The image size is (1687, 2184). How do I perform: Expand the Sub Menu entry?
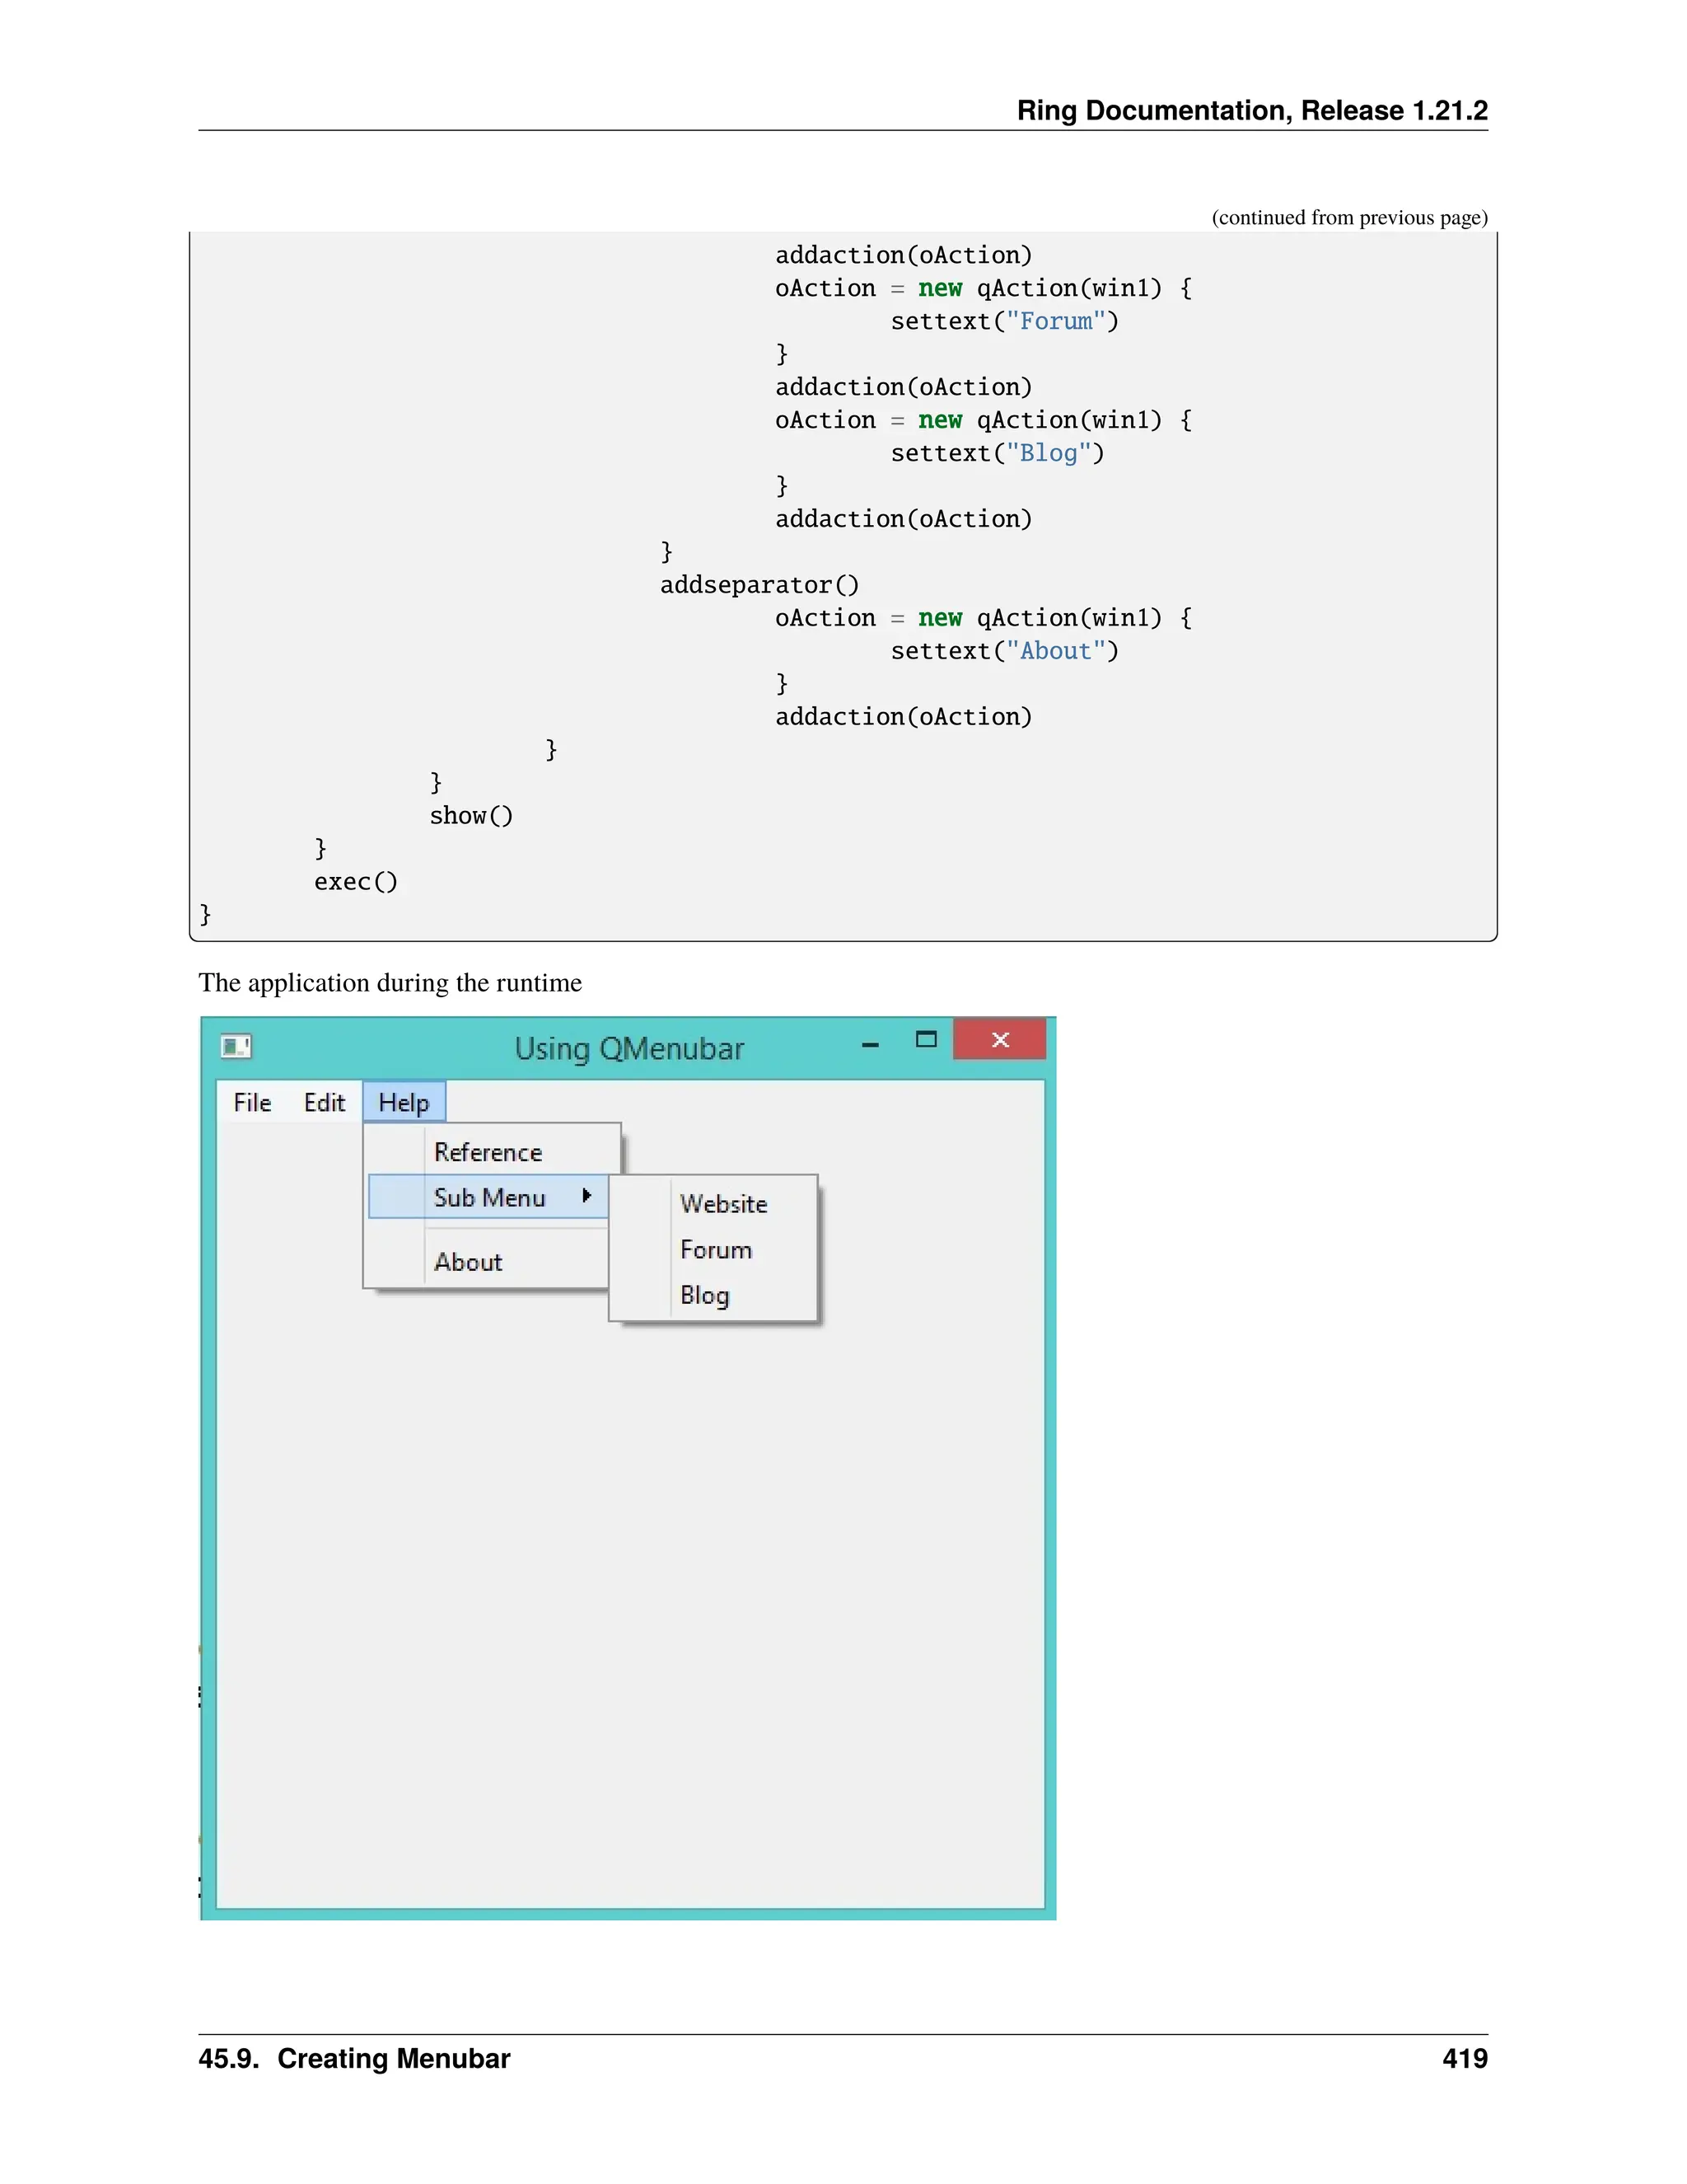(488, 1198)
